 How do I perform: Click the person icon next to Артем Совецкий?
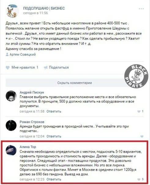[7, 55]
